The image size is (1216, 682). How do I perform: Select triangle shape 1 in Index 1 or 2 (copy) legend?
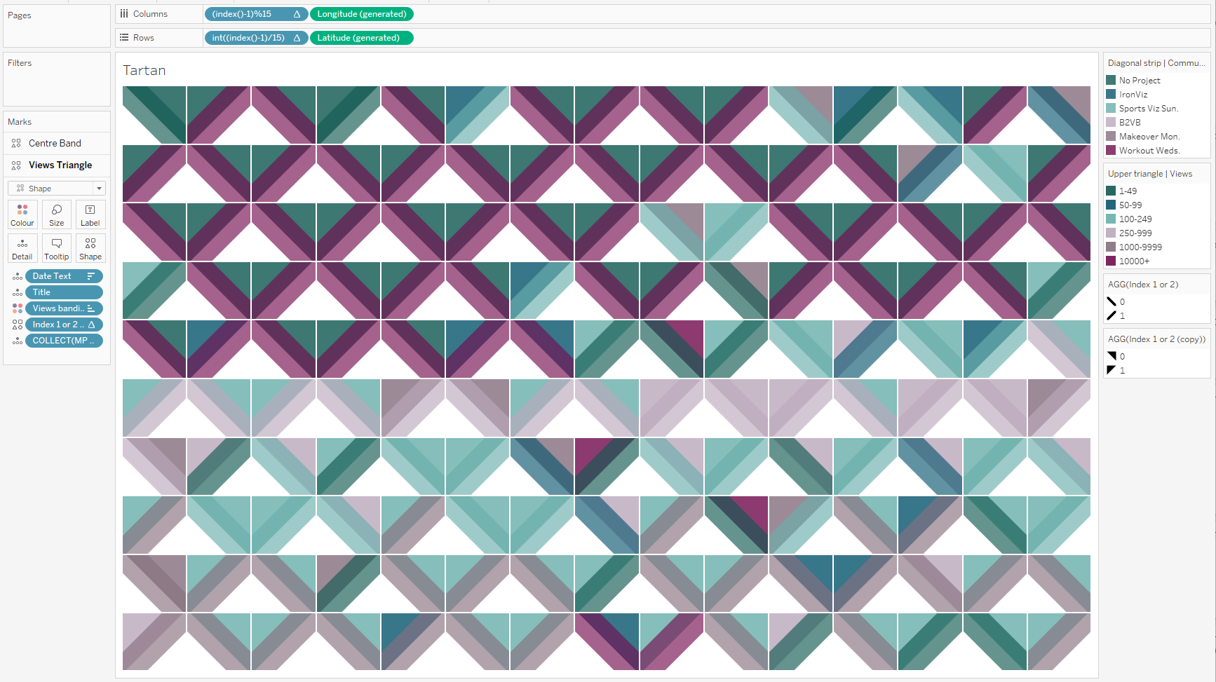tap(1112, 370)
